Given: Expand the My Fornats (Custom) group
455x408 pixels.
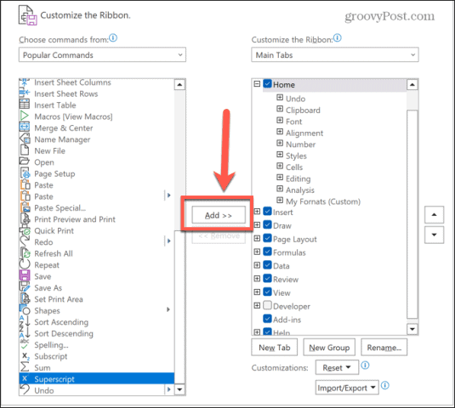Looking at the screenshot, I should pyautogui.click(x=280, y=200).
